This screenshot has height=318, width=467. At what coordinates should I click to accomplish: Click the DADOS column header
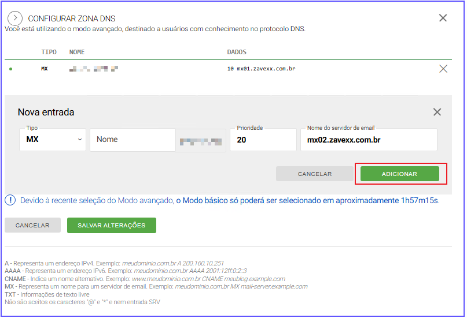coord(237,52)
